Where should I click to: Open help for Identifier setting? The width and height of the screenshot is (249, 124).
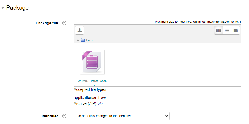[x=64, y=116]
